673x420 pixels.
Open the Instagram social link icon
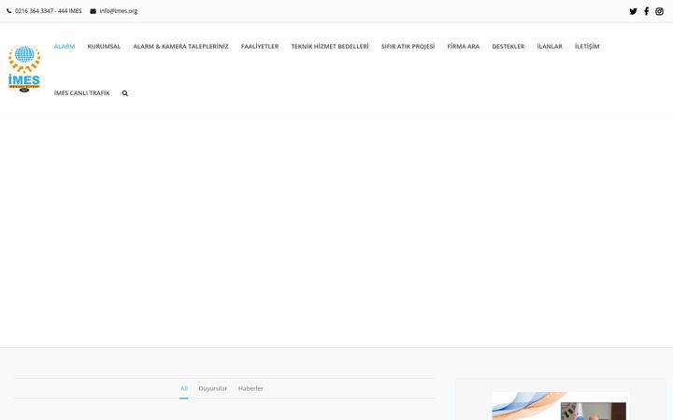tap(659, 11)
